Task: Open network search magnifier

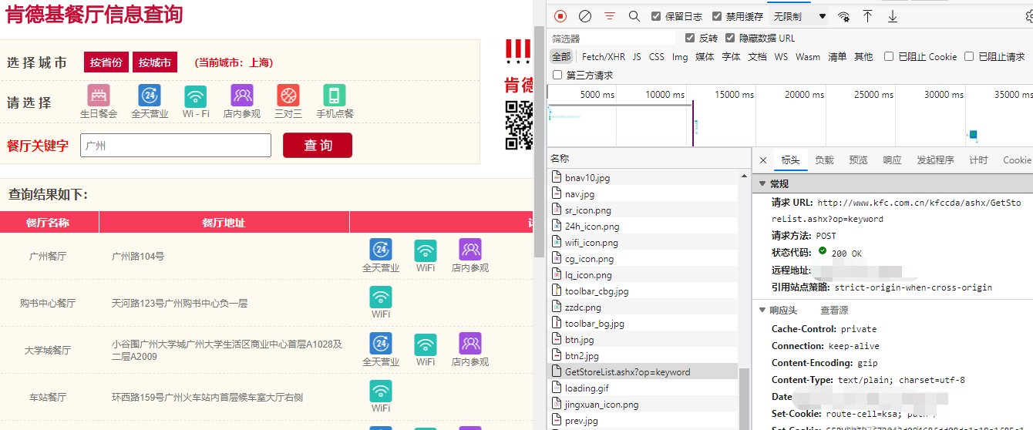Action: 634,16
